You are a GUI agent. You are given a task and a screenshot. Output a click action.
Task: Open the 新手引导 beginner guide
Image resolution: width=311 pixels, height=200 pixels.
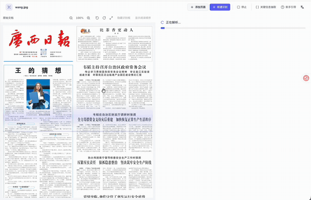[x=288, y=7]
